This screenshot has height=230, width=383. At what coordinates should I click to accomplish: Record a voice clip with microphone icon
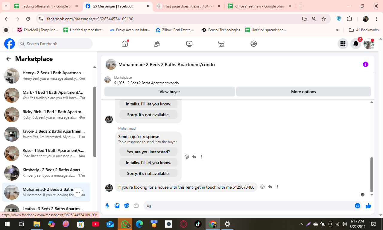coord(107,206)
